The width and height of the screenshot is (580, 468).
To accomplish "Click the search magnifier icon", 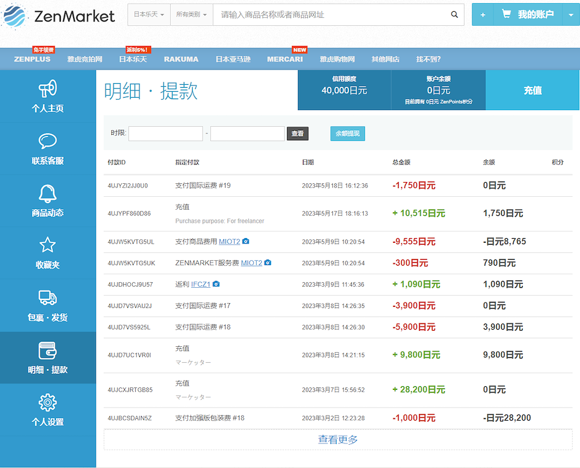I will 454,14.
